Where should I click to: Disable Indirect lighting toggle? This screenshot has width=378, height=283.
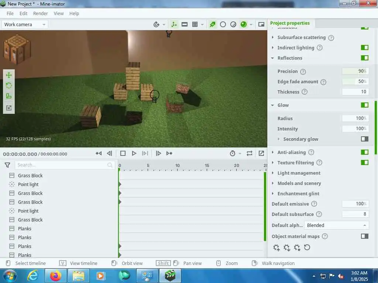point(364,48)
